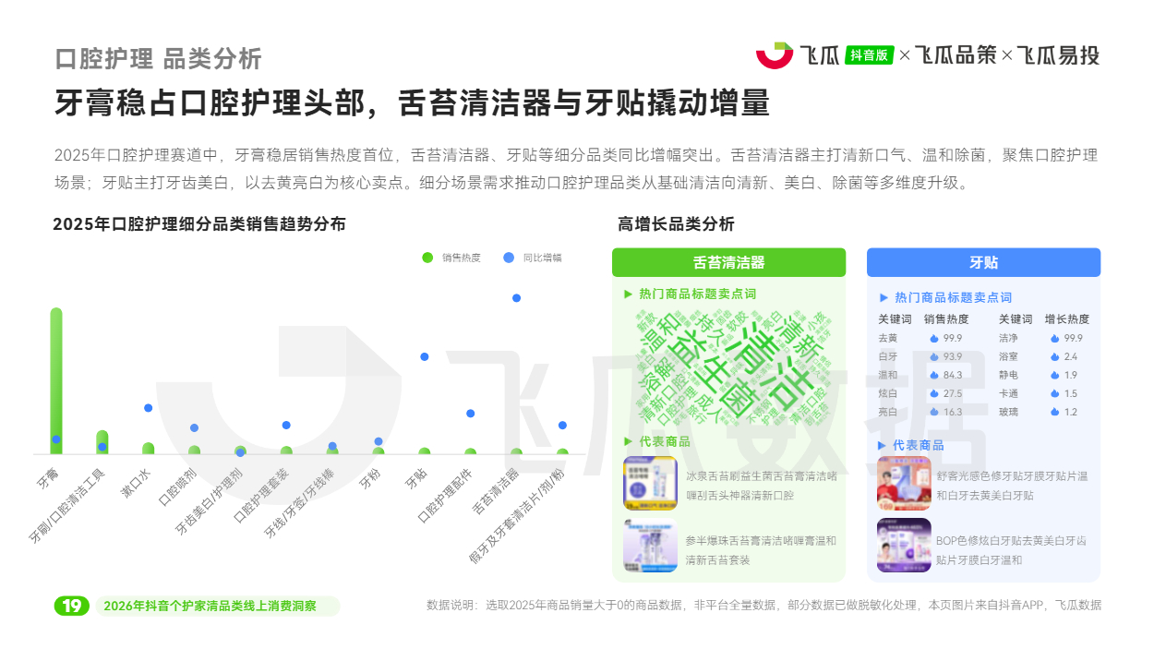Click the flame icon next to 去黄 99.9

(x=934, y=339)
